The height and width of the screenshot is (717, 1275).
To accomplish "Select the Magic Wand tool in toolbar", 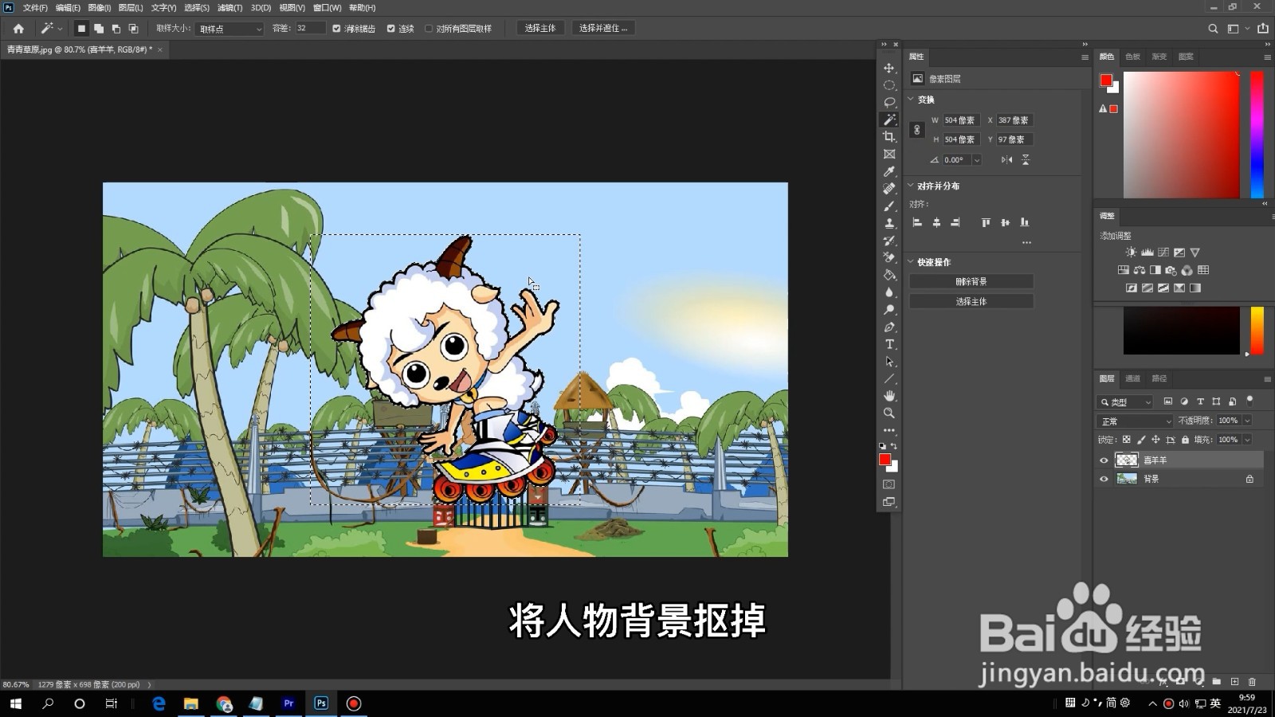I will [889, 119].
